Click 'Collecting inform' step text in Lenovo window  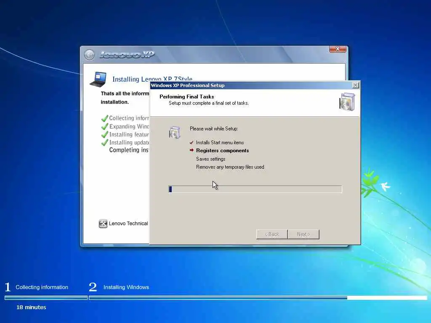(129, 118)
